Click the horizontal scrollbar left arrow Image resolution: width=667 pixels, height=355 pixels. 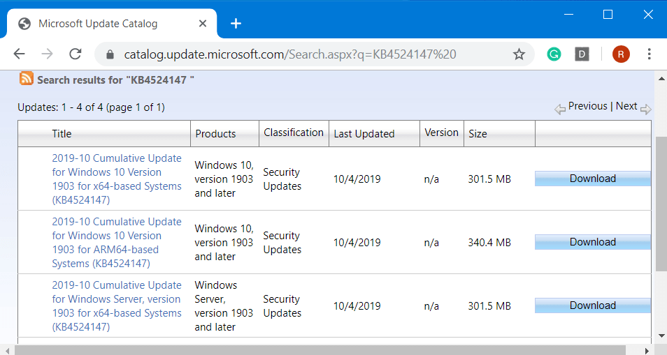click(x=8, y=350)
